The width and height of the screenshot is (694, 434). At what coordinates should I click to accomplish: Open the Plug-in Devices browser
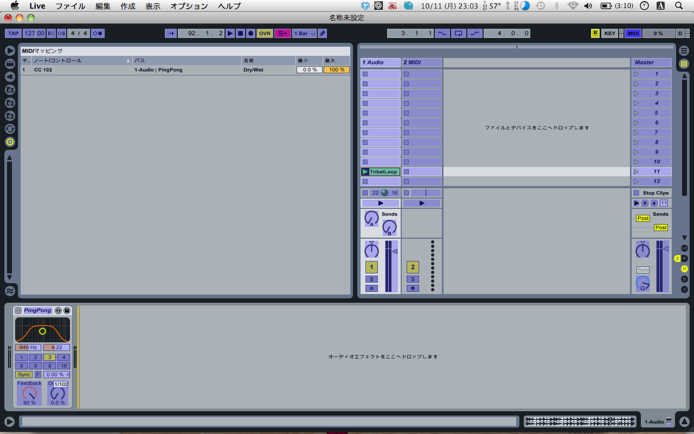click(x=10, y=76)
